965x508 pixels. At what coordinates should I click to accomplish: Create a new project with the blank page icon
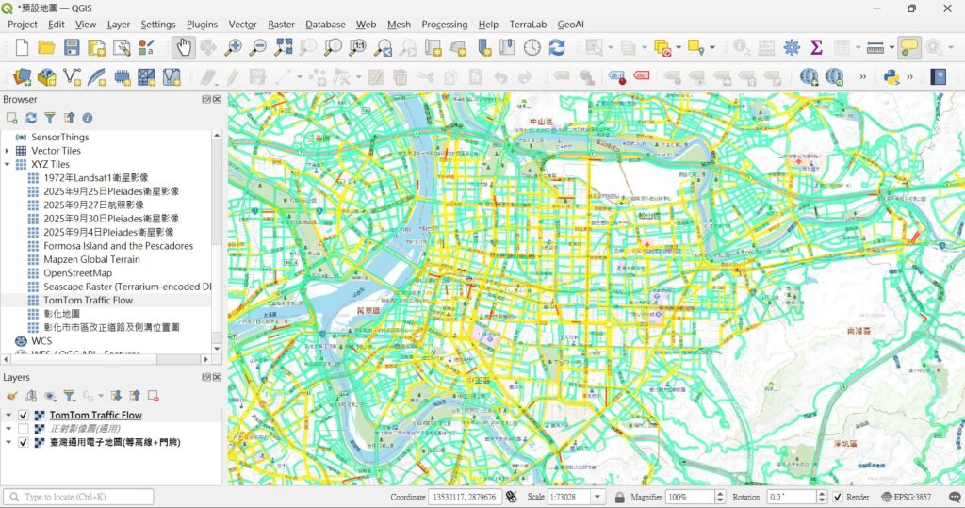[x=22, y=47]
